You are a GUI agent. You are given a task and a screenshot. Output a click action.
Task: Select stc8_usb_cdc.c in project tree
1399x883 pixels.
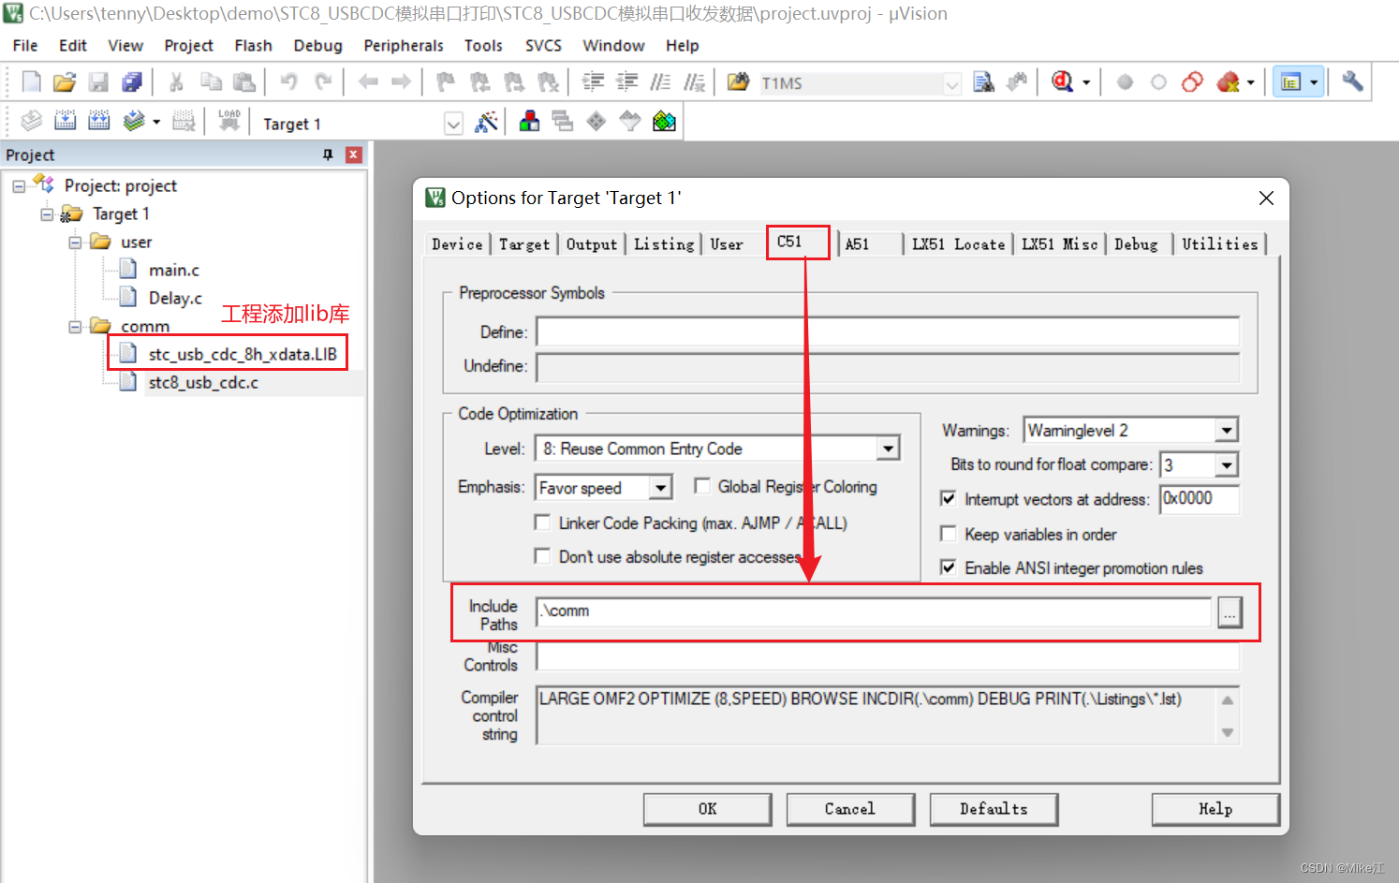point(203,383)
